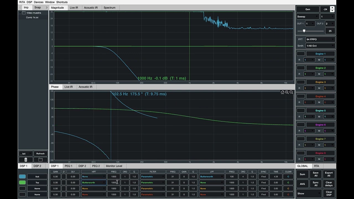
Task: Click the Export All button
Action: click(x=329, y=174)
